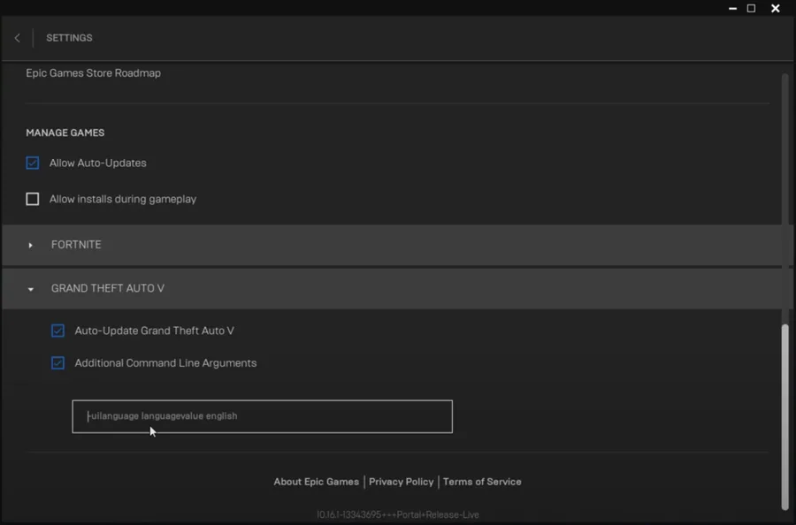Open the Terms of Service link

coord(482,482)
